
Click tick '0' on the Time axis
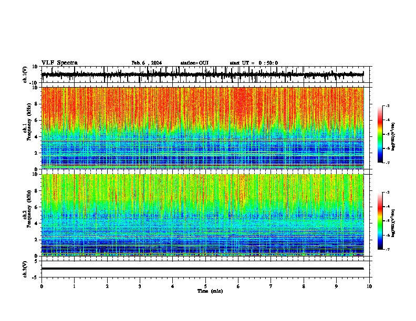[41, 286]
